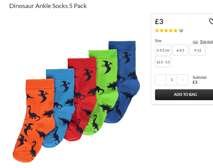The height and width of the screenshot is (168, 213).
Task: Add item to wishlist via heart icon
Action: pyautogui.click(x=211, y=21)
